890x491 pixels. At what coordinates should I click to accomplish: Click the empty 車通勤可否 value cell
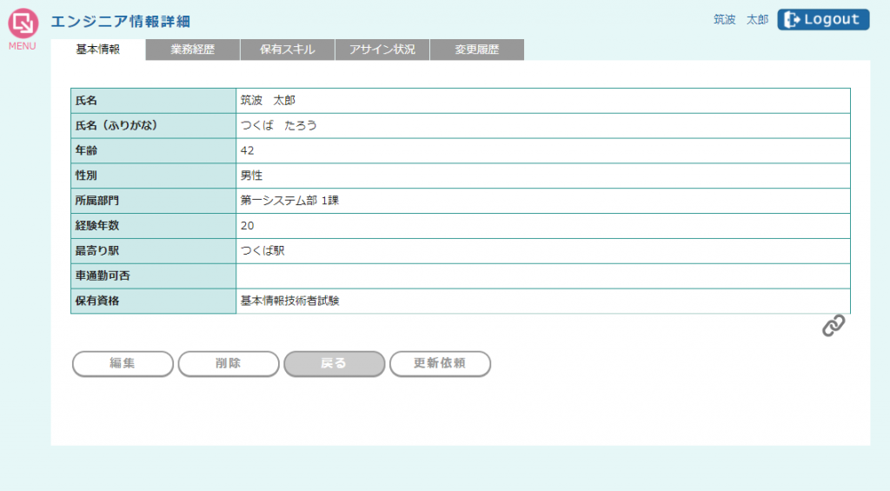(x=542, y=276)
